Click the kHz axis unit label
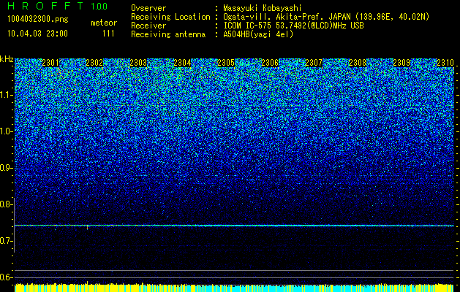This screenshot has width=460, height=292. [x=7, y=59]
